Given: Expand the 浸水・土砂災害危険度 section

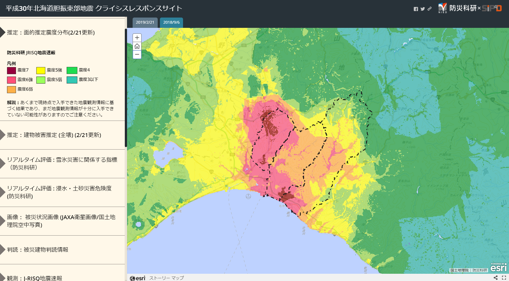Looking at the screenshot, I should coord(59,192).
